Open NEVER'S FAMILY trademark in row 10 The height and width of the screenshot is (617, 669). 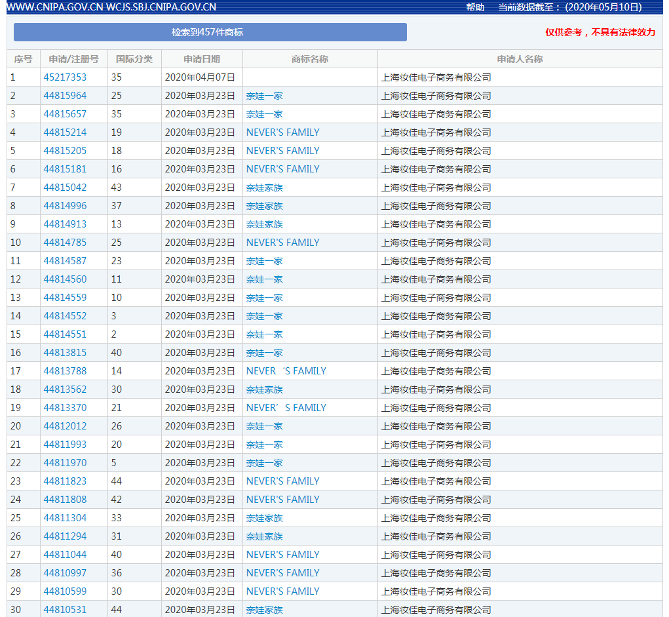point(283,243)
